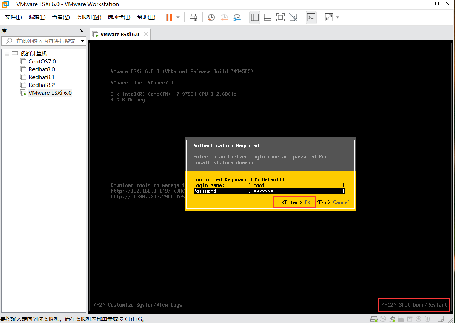Open the stretch display dropdown arrow

(338, 17)
